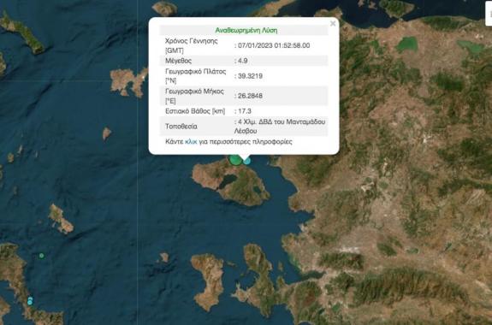The image size is (492, 325).
Task: Click the Αναθεωρημένη Λύση popup header
Action: click(x=246, y=30)
